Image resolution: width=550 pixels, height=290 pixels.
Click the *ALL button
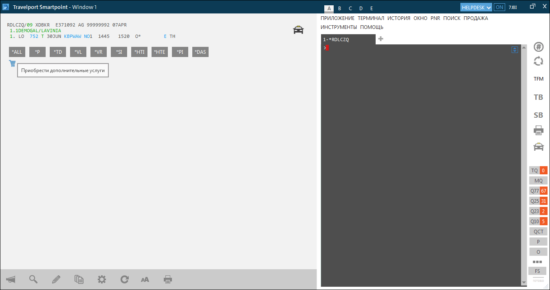pos(17,52)
